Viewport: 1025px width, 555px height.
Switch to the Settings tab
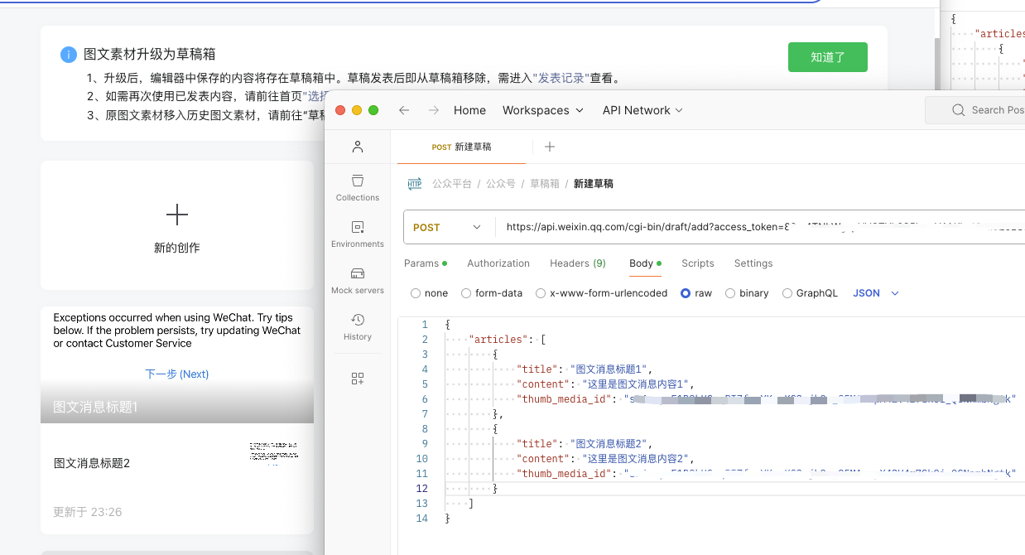click(753, 263)
